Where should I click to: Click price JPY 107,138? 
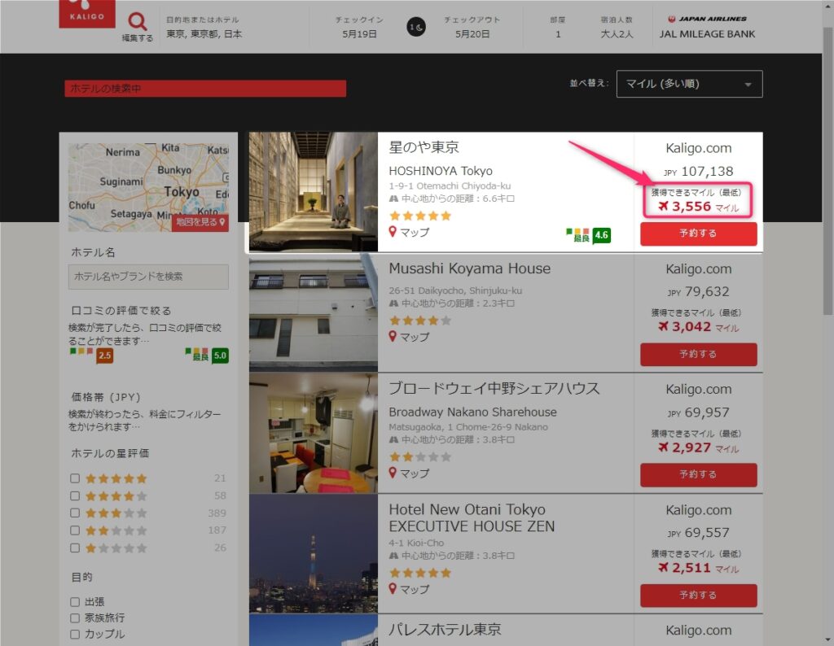point(698,171)
